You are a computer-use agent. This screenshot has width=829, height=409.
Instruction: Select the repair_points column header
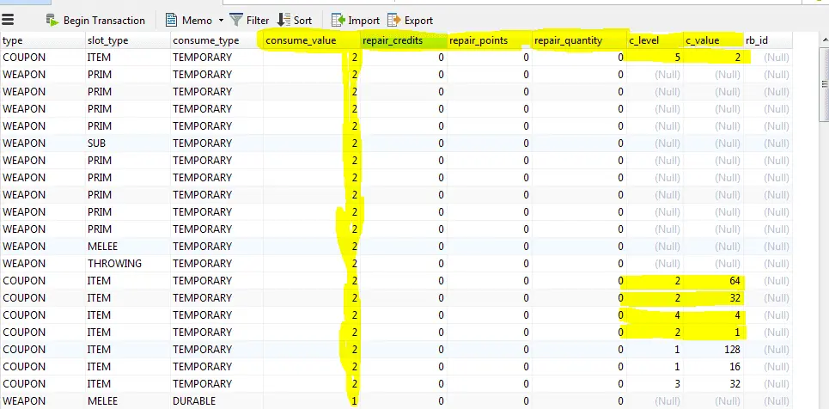click(489, 40)
